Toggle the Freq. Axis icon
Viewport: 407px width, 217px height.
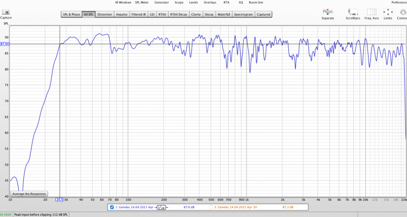click(x=371, y=12)
